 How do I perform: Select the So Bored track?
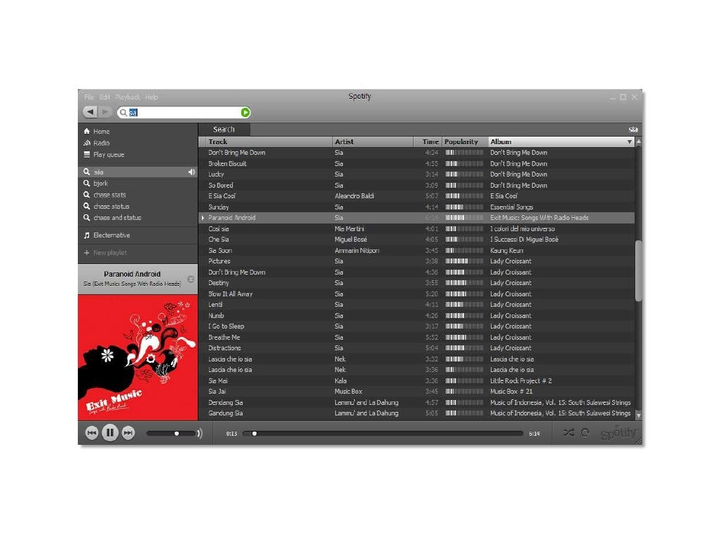221,185
